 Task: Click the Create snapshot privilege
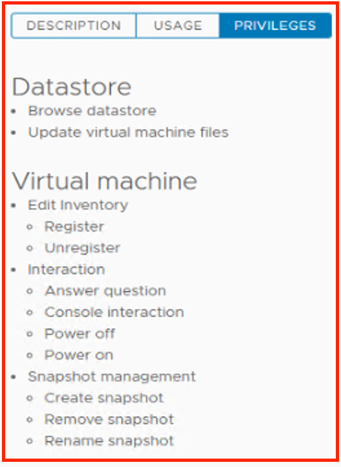104,398
